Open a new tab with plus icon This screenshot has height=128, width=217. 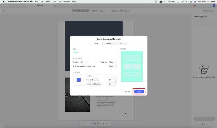coord(56,6)
